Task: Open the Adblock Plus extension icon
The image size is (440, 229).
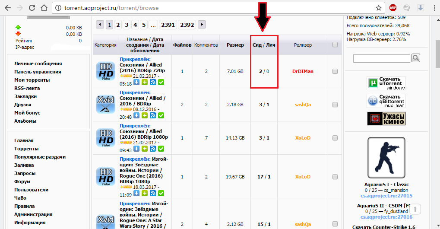Action: tap(393, 8)
